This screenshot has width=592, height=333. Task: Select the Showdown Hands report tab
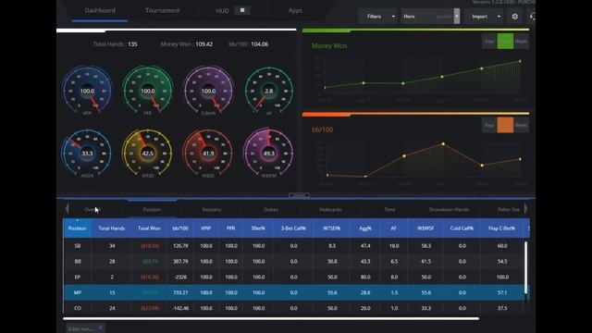[x=449, y=210]
